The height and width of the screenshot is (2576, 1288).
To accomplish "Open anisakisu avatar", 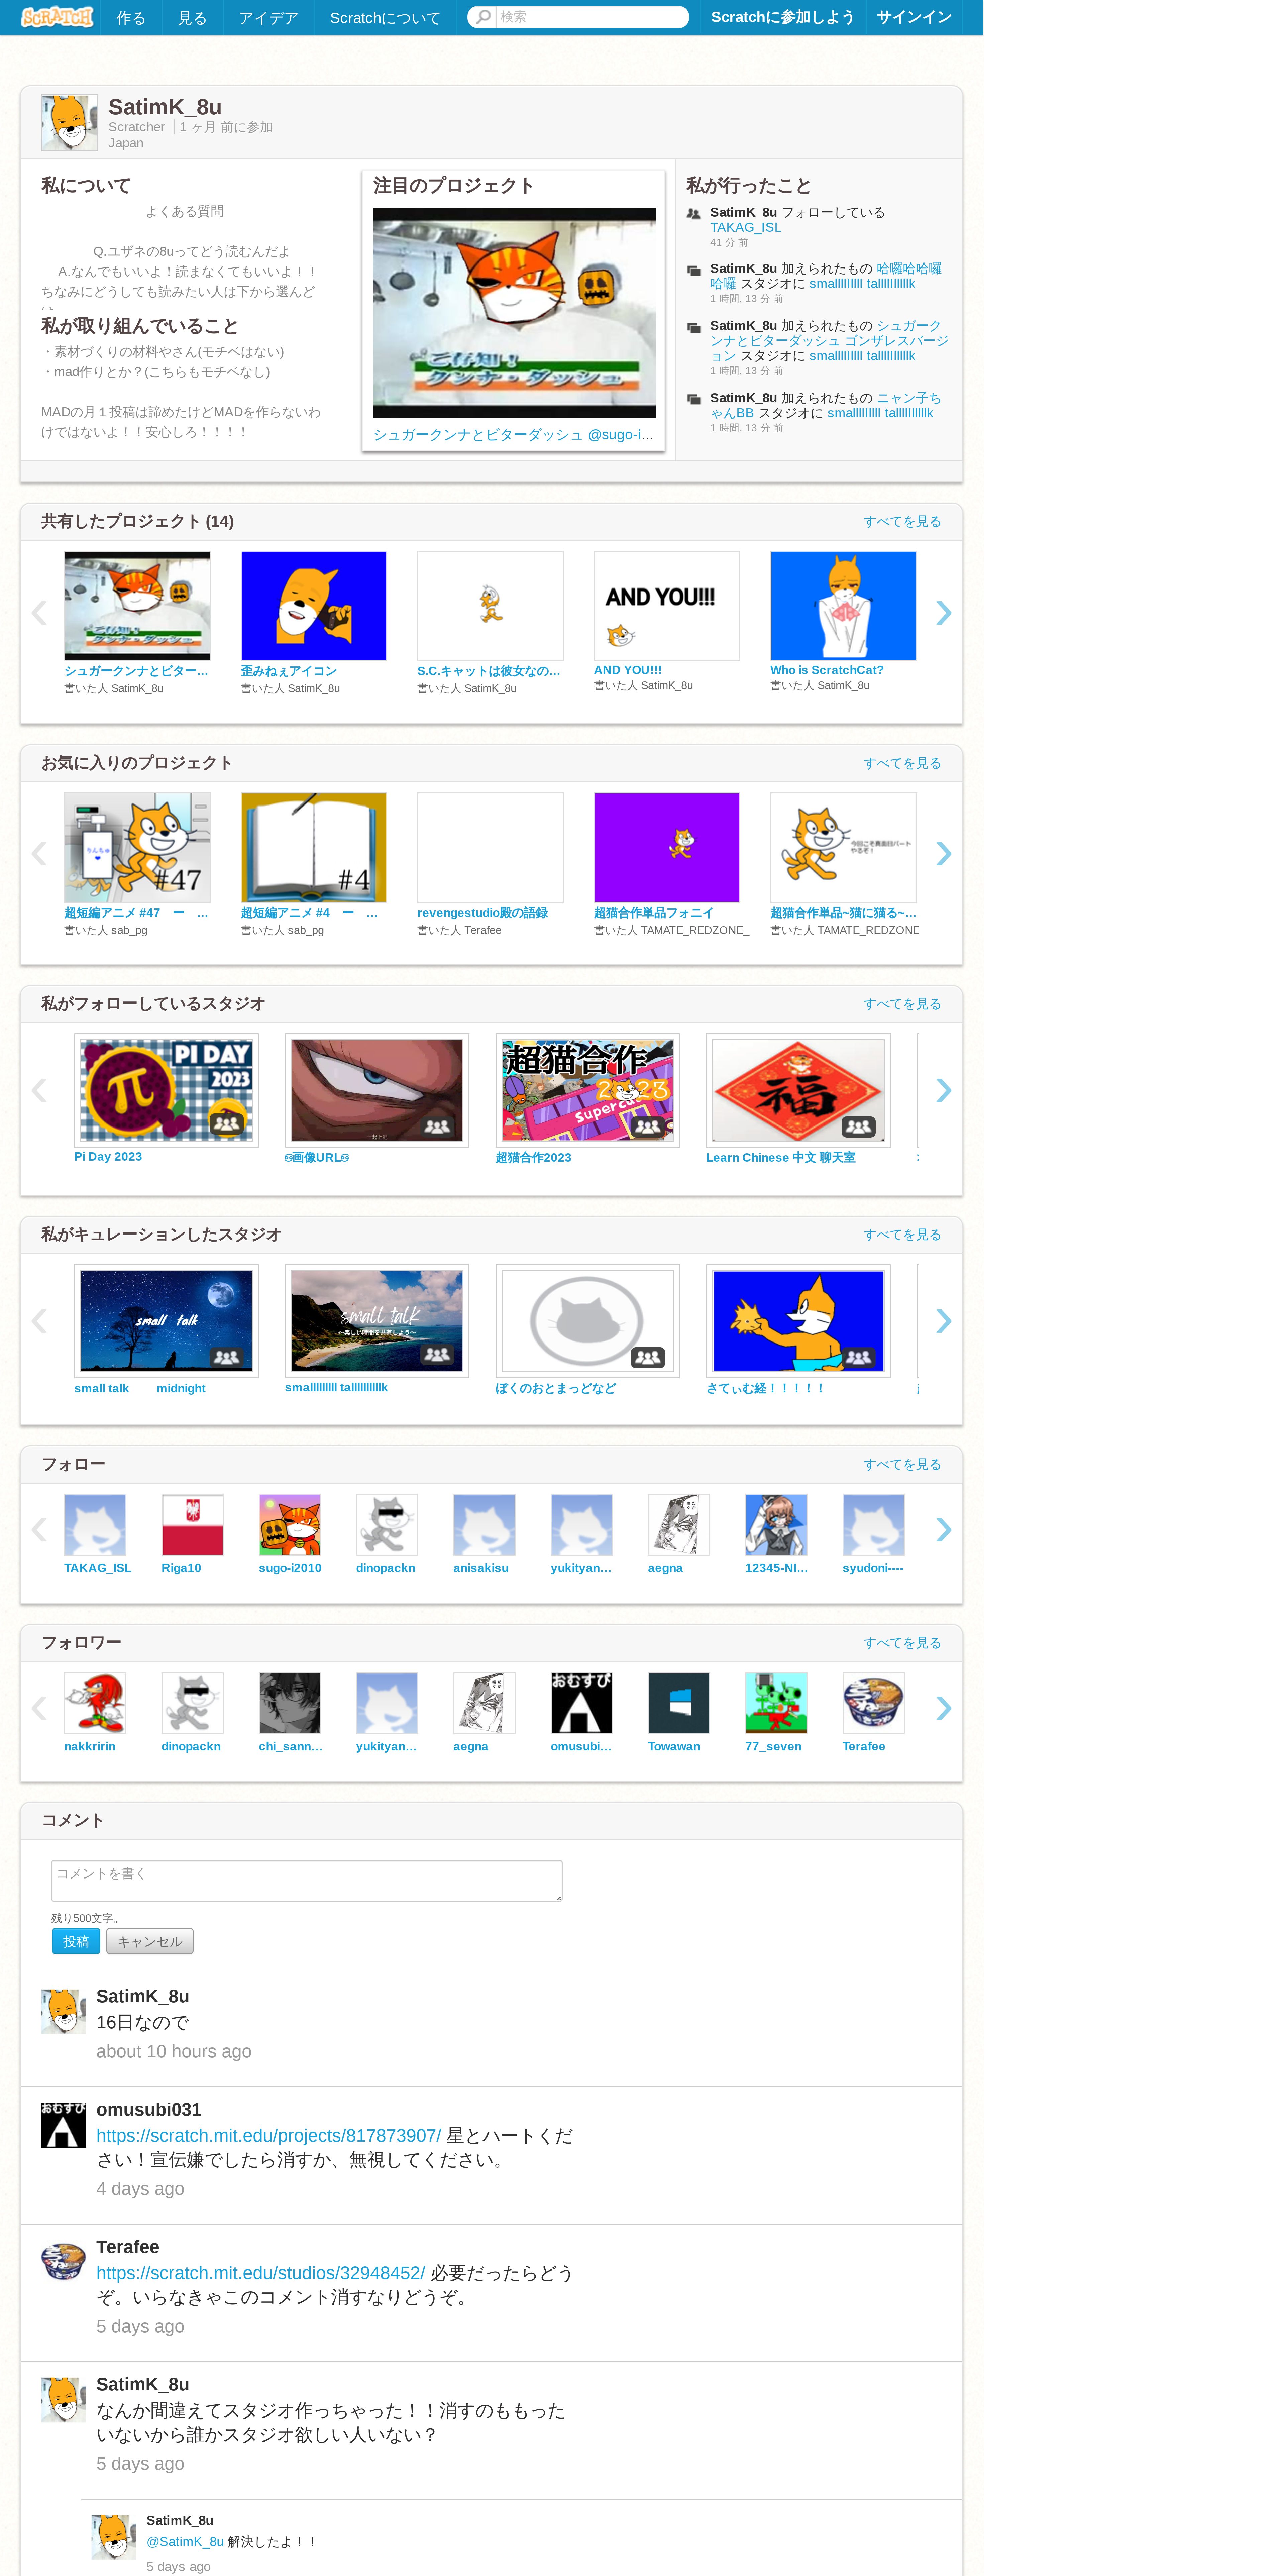I will click(x=484, y=1525).
